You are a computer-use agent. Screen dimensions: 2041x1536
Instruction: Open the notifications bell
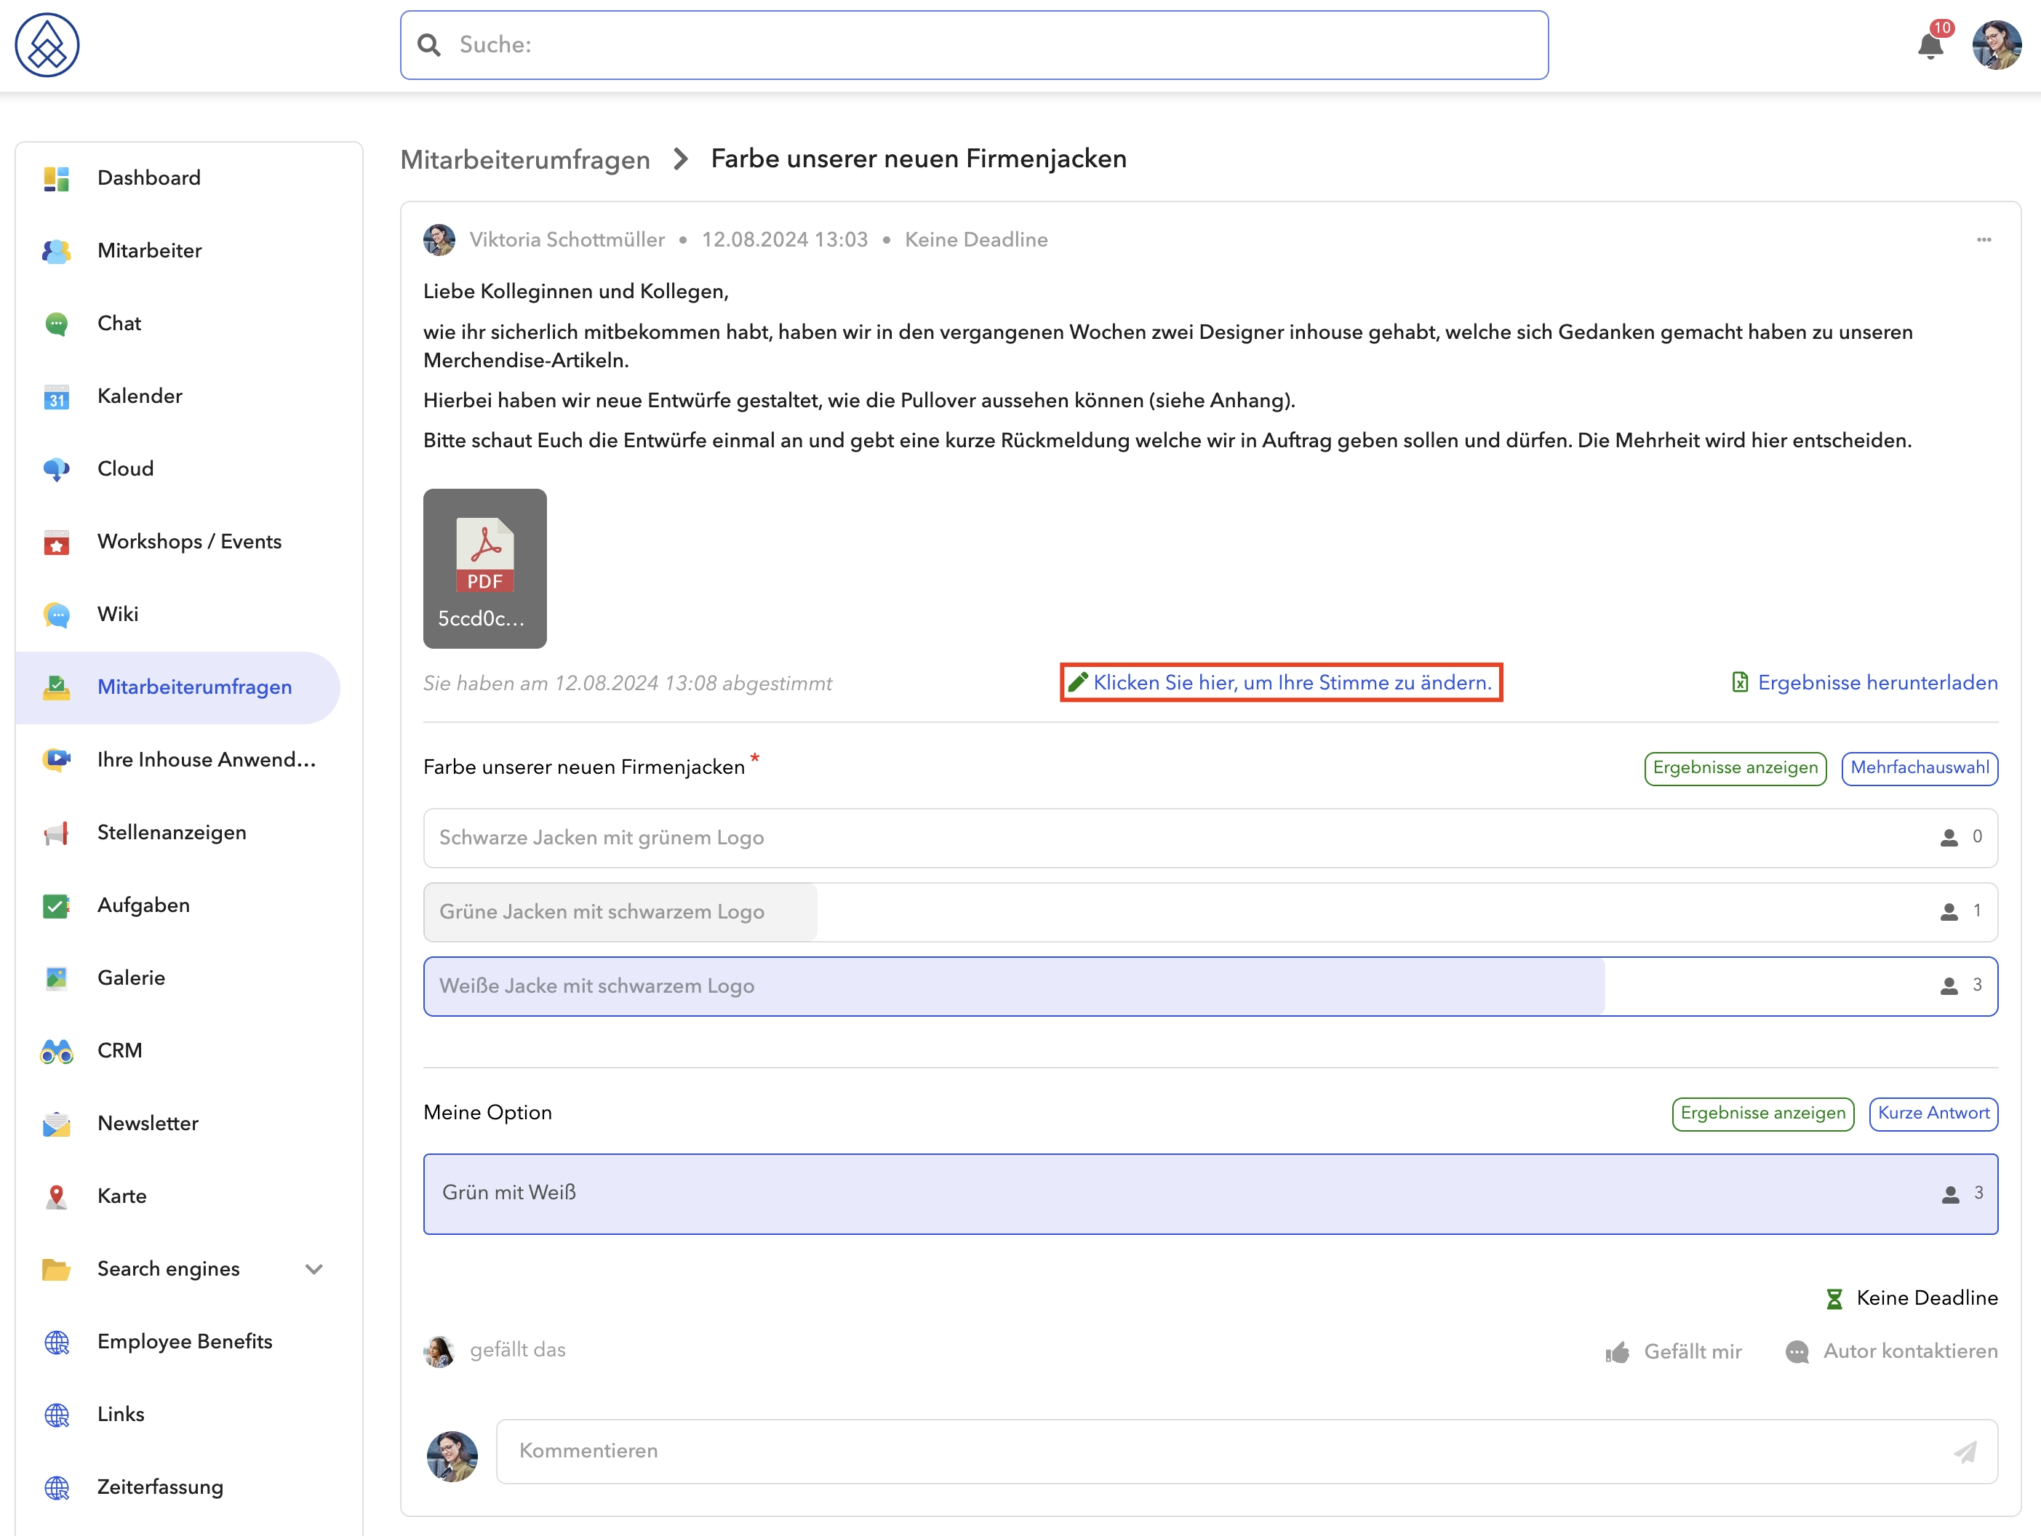1930,45
